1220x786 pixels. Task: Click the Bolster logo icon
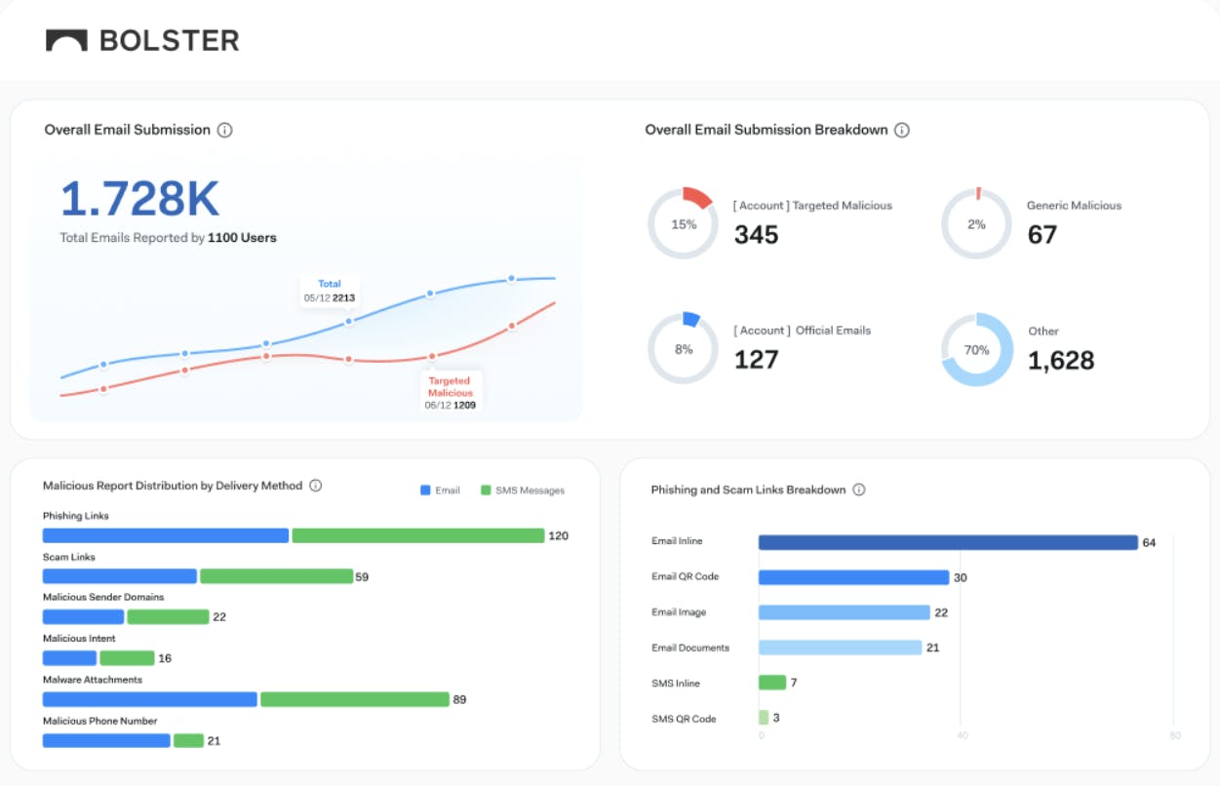(66, 41)
